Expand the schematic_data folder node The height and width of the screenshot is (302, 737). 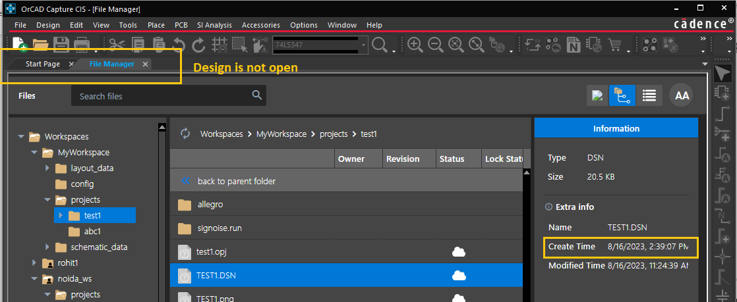click(x=47, y=247)
